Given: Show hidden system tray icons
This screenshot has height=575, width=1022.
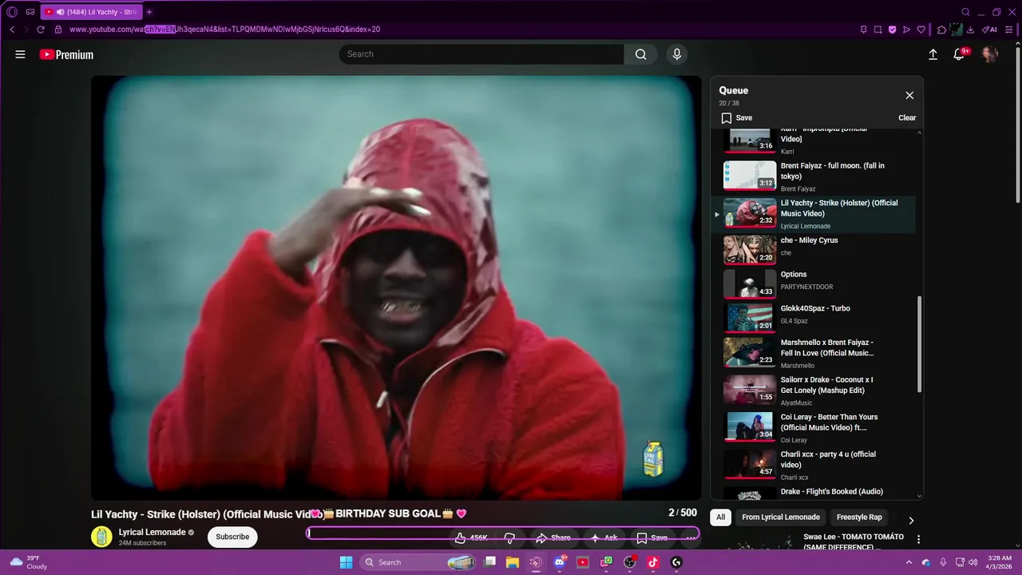Looking at the screenshot, I should (909, 562).
